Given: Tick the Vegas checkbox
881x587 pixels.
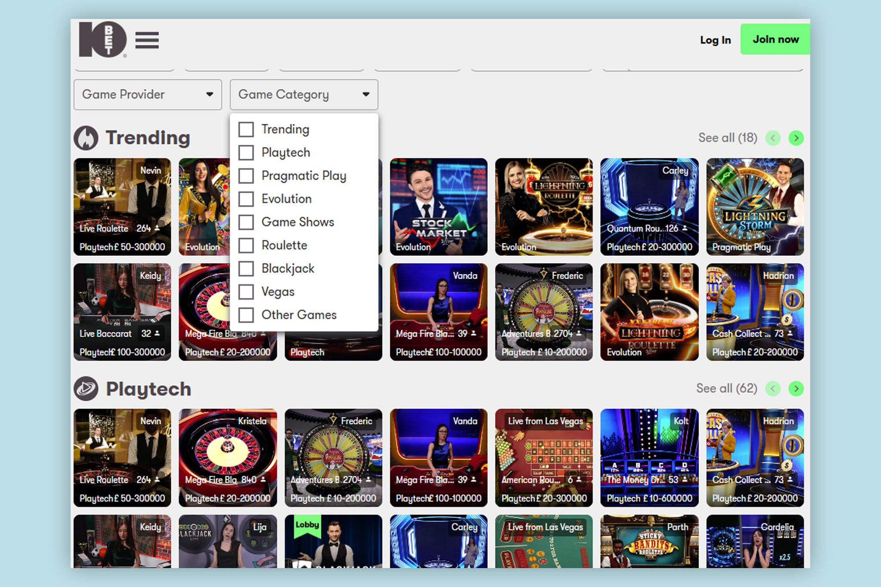Looking at the screenshot, I should click(x=246, y=292).
